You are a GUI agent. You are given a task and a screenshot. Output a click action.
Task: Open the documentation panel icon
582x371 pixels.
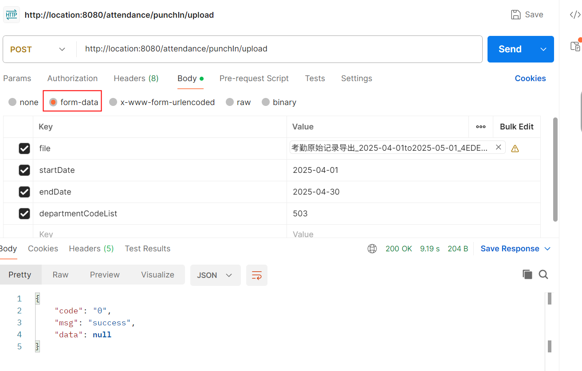pyautogui.click(x=575, y=46)
